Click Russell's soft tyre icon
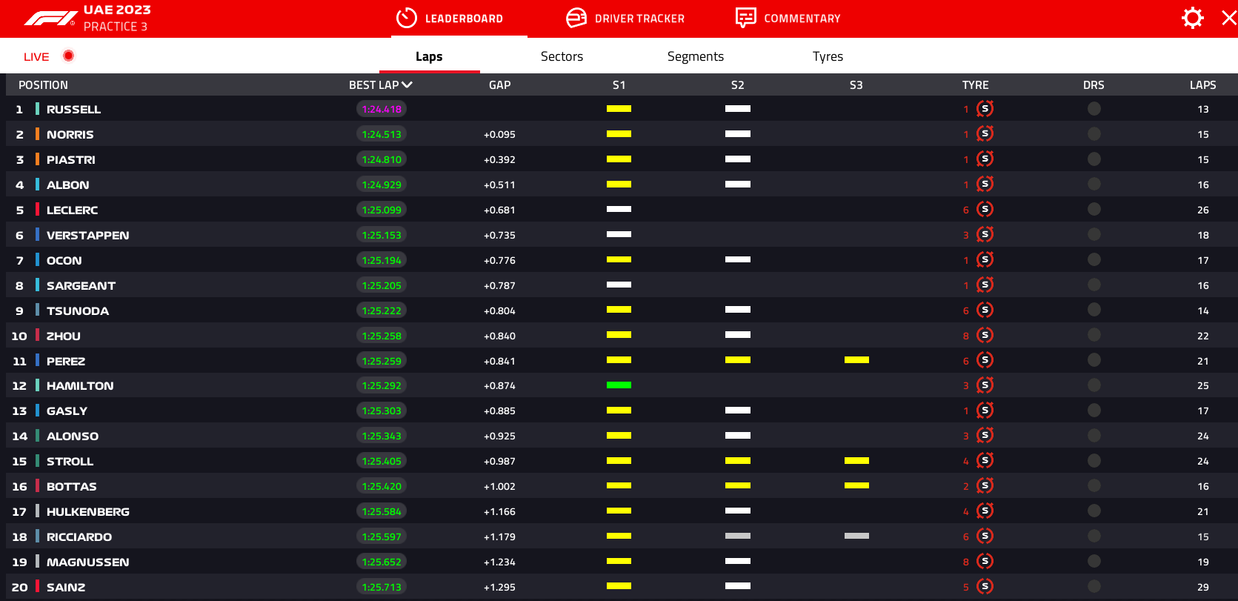 985,109
